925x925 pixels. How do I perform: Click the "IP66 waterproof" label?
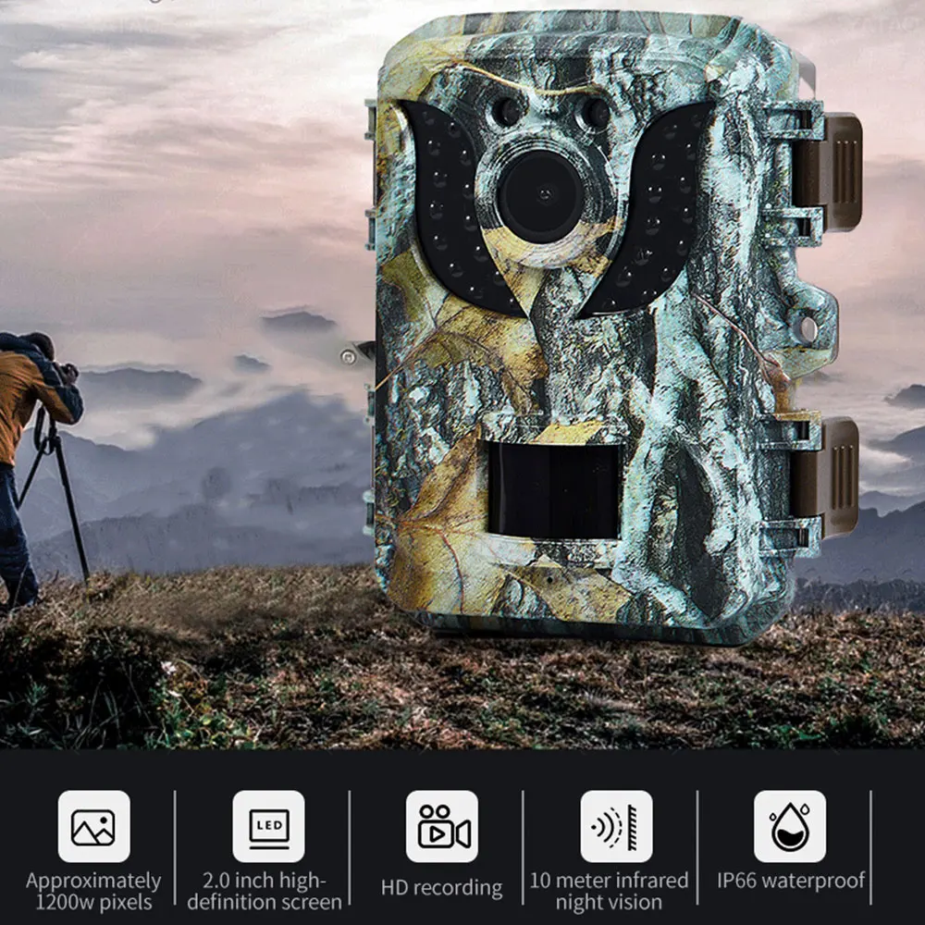click(x=789, y=881)
